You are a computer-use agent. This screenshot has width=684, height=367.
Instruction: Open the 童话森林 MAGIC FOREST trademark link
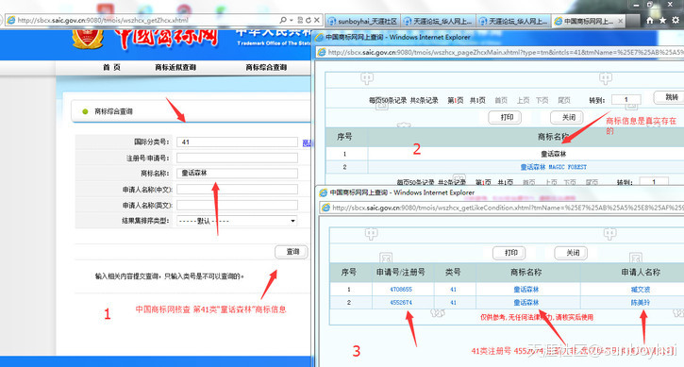[553, 167]
